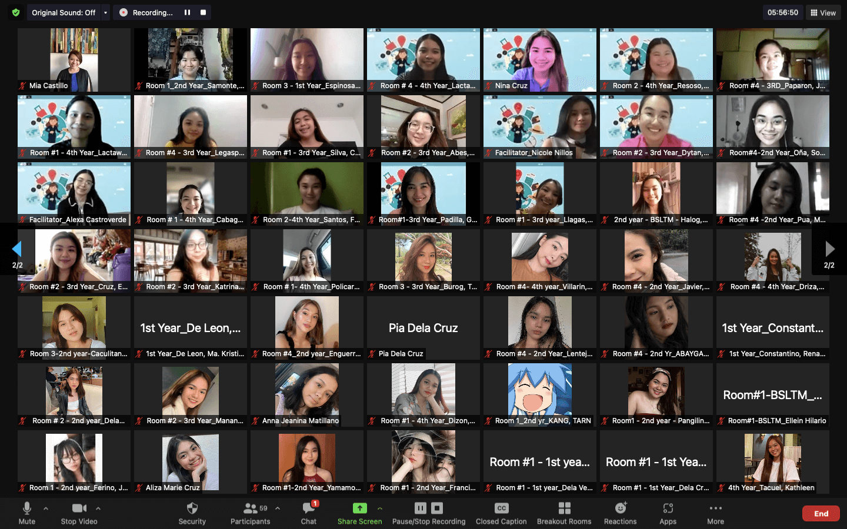Select Room 2-4th Year_Santos tile
This screenshot has height=529, width=847.
pos(307,194)
